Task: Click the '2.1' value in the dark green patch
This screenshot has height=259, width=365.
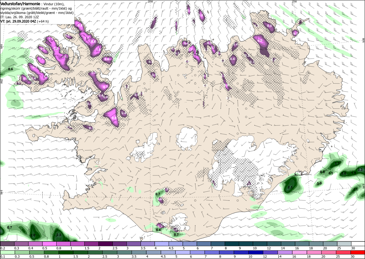Action: (290, 187)
